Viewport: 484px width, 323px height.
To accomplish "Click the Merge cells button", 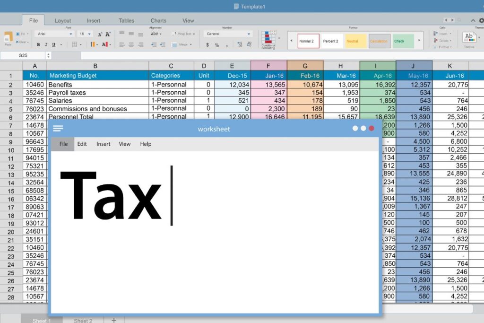I will coord(182,45).
